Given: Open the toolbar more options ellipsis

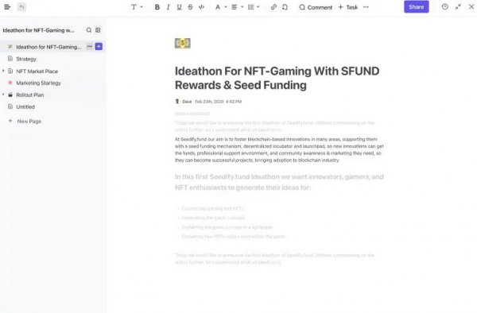Looking at the screenshot, I should [366, 7].
